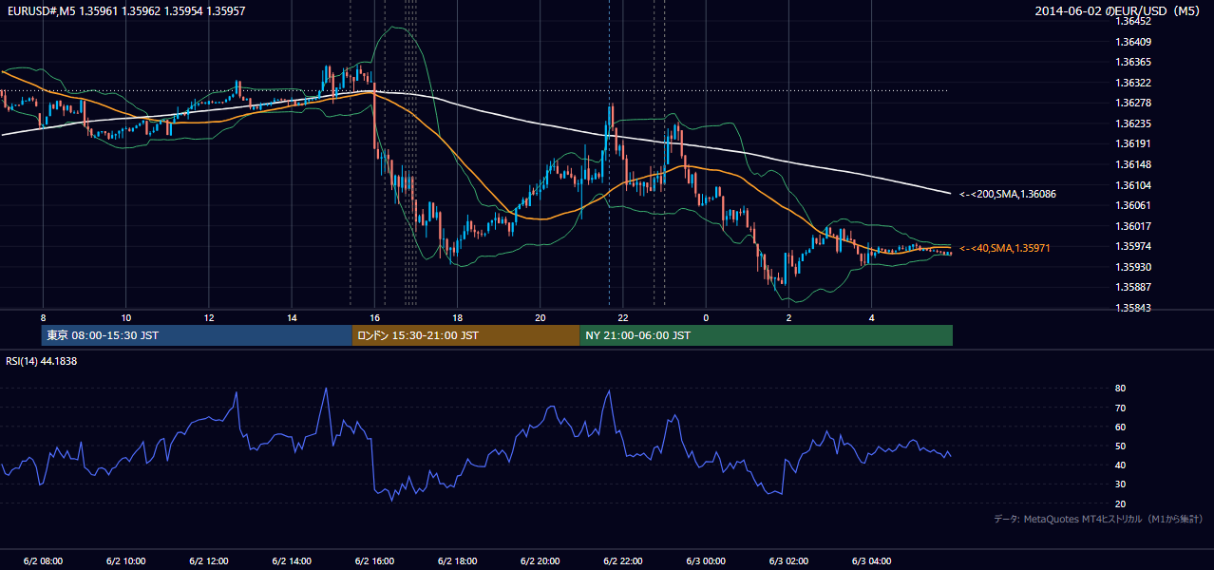Click hour label 12 under price chart
Viewport: 1214px width, 570px height.
pos(209,317)
